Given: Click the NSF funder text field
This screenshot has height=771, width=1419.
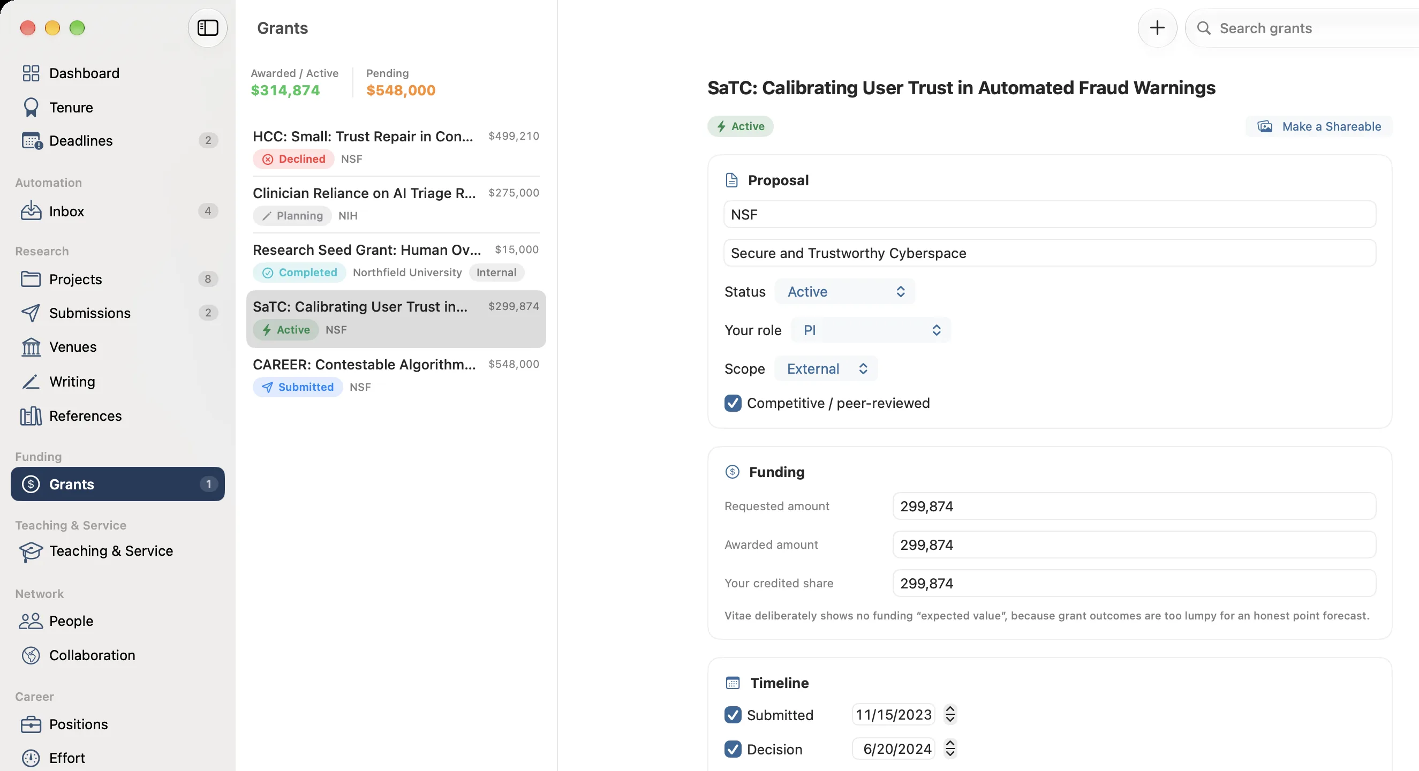Looking at the screenshot, I should tap(1050, 214).
